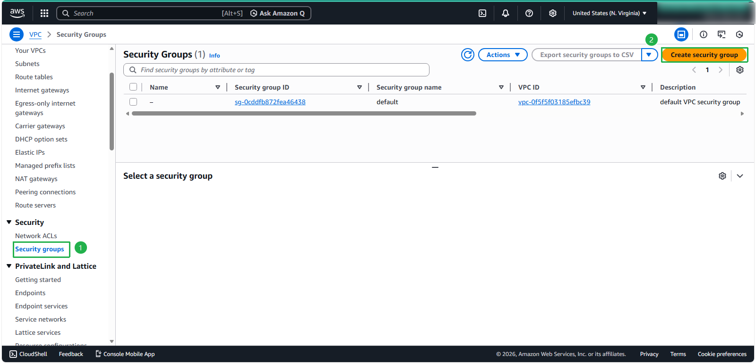This screenshot has width=756, height=364.
Task: Click the blue split panel icon
Action: pyautogui.click(x=681, y=34)
